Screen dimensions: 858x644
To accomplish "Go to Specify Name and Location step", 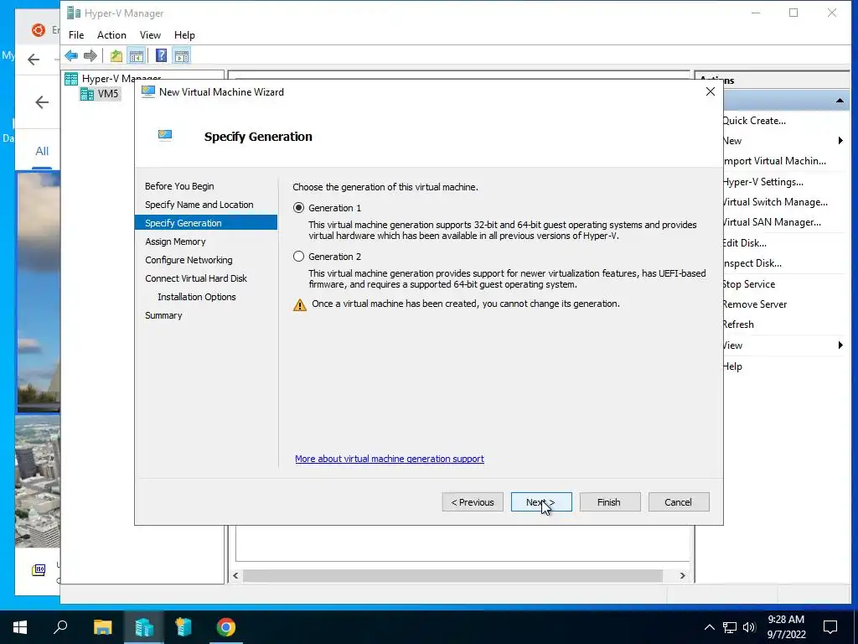I will pos(199,205).
